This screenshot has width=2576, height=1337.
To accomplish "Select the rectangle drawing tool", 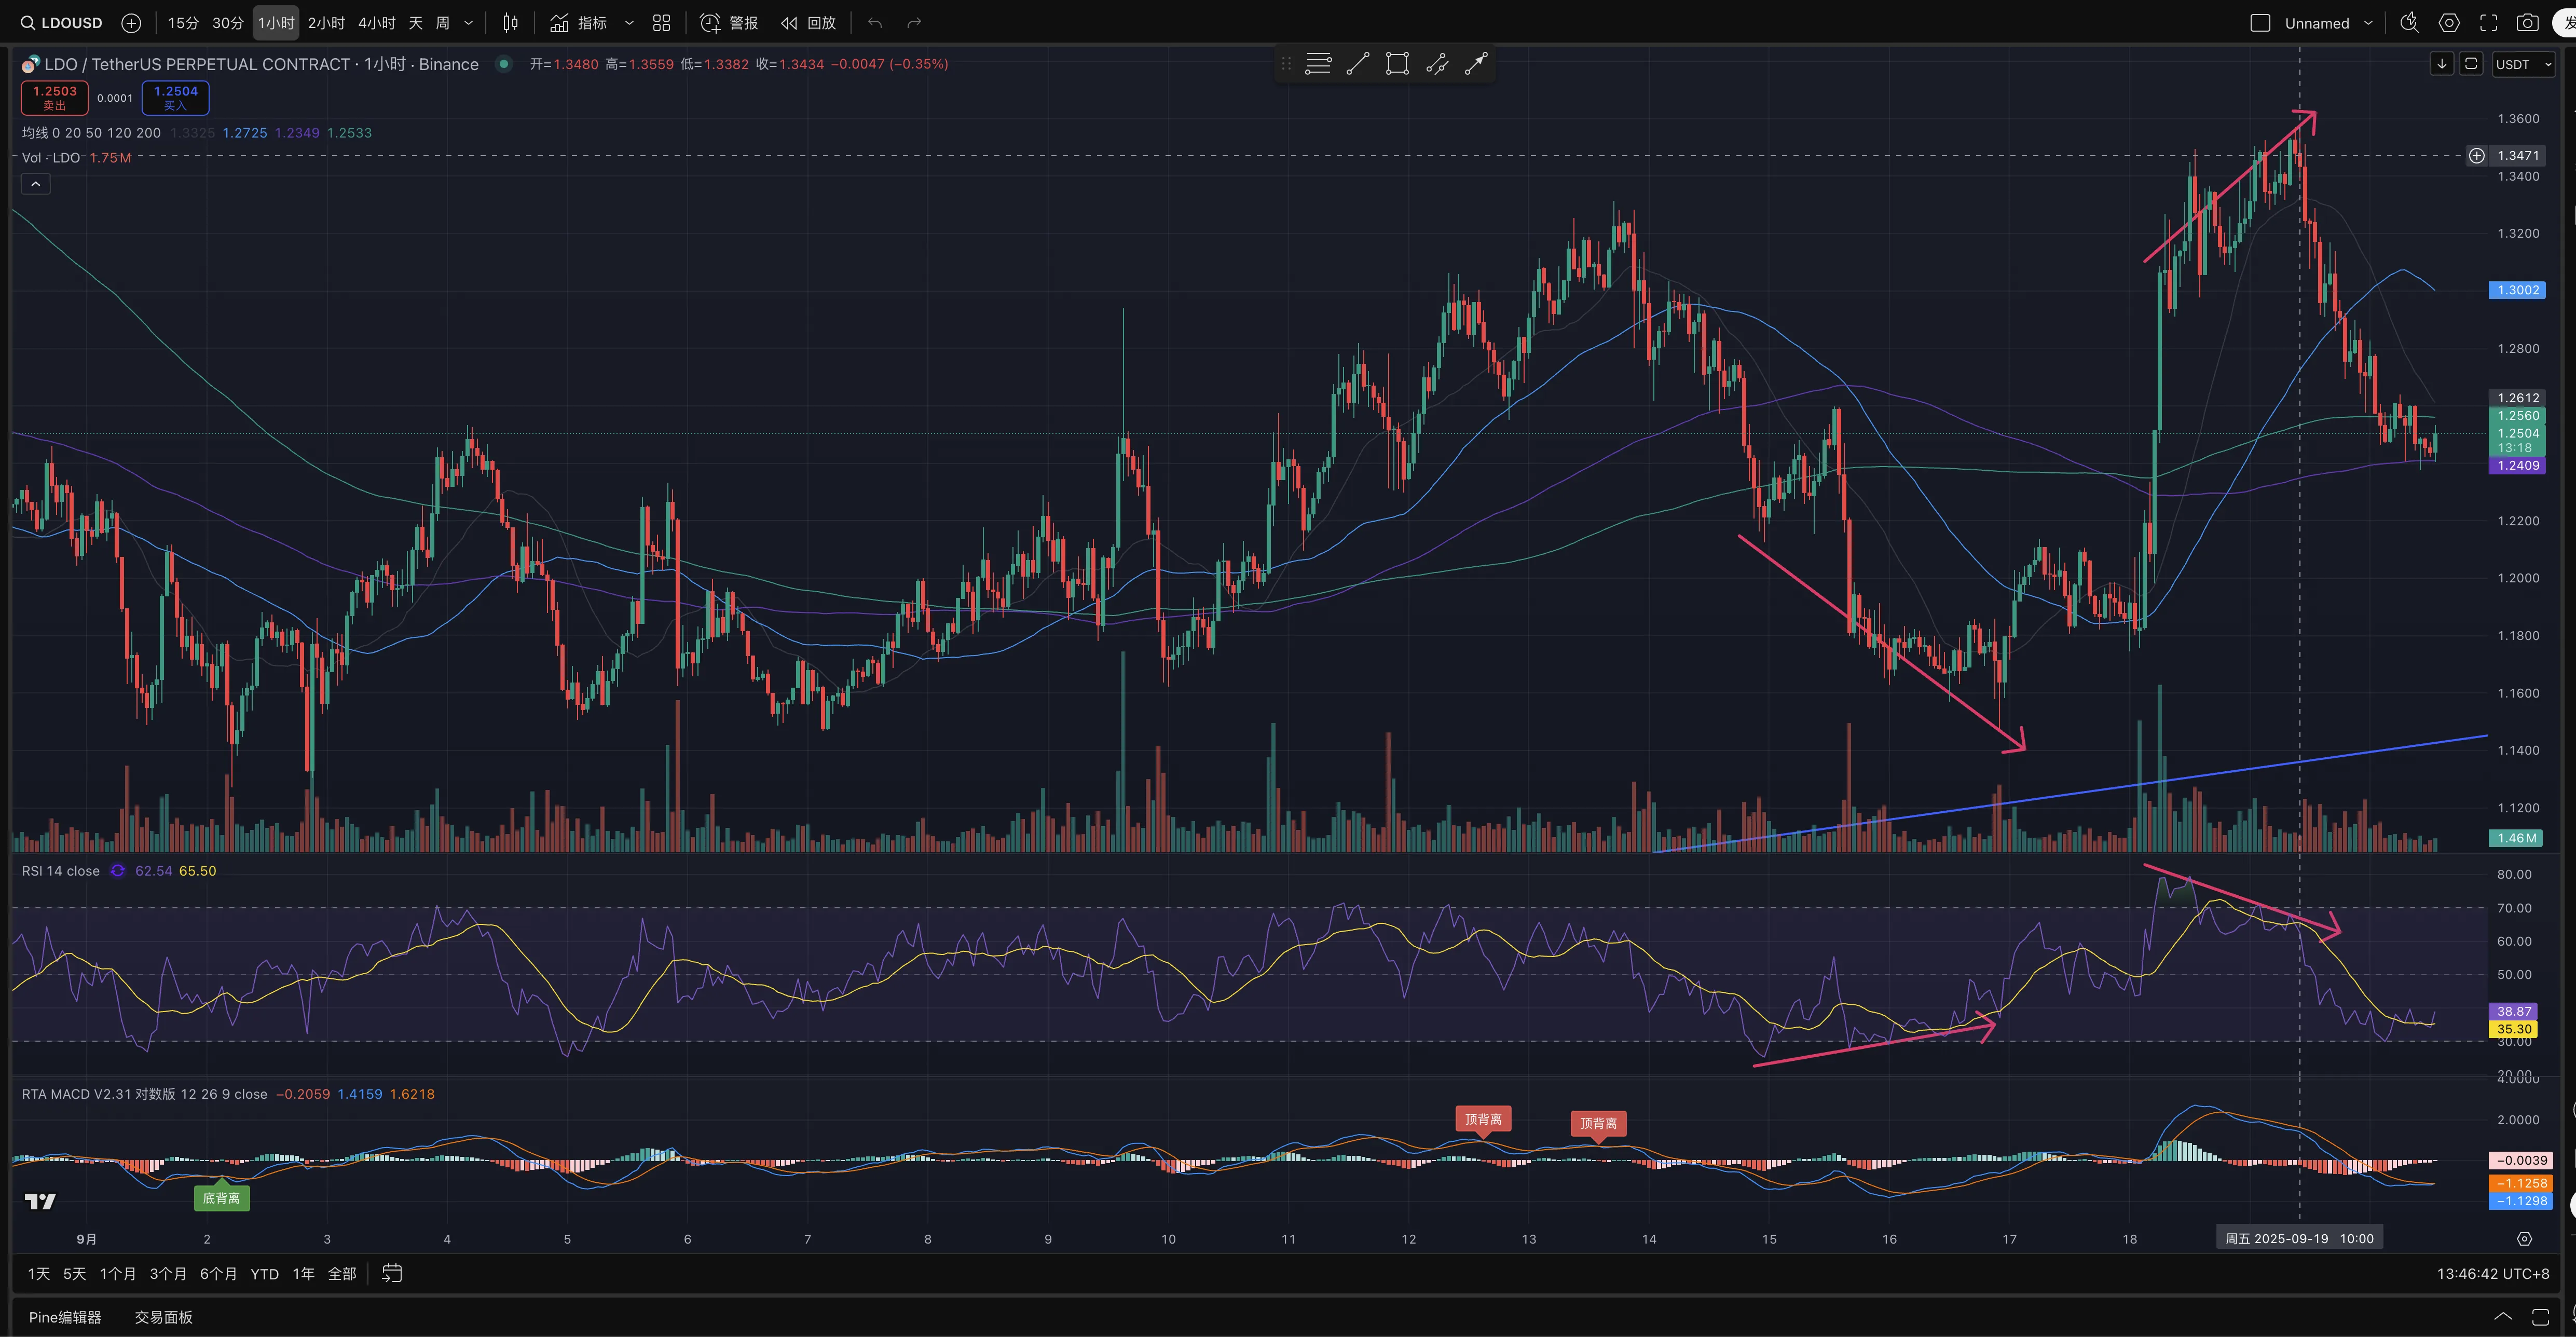I will coord(1397,64).
